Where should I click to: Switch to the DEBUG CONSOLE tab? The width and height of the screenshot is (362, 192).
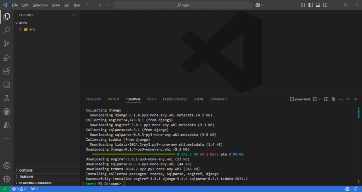[x=175, y=99]
